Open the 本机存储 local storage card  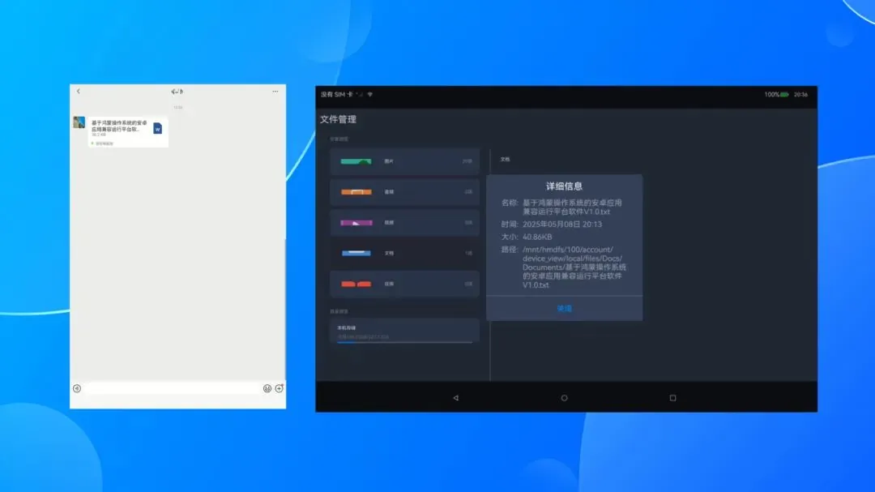[404, 332]
